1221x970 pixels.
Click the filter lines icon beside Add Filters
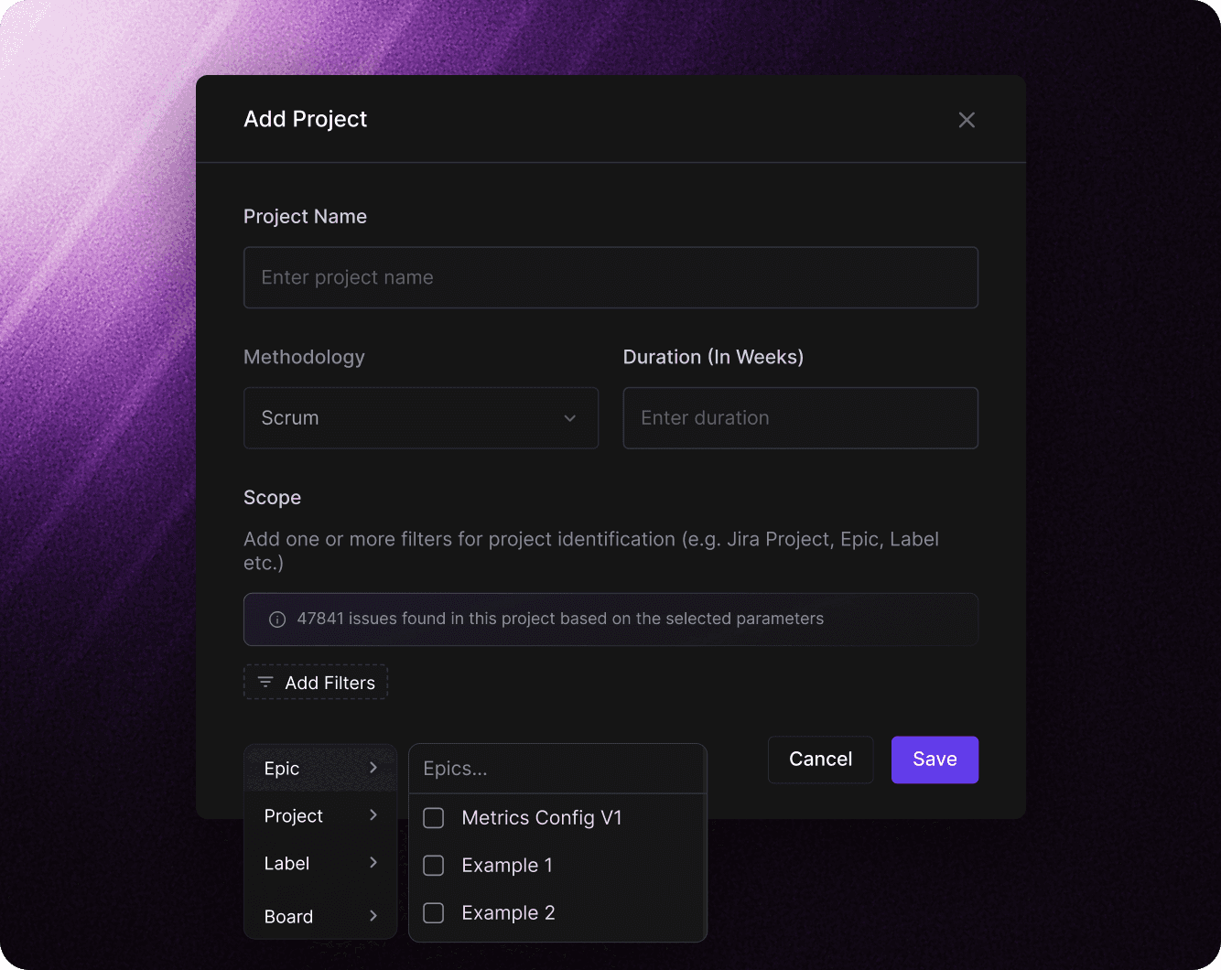[265, 683]
